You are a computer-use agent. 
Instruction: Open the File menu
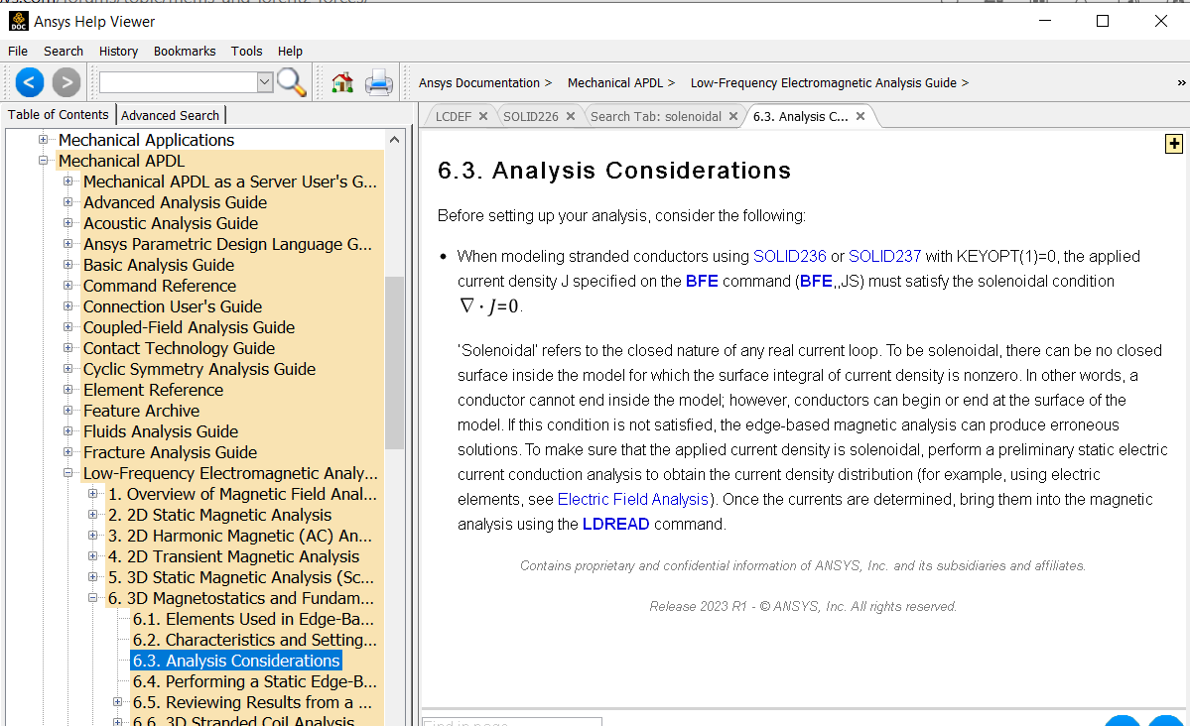tap(18, 51)
